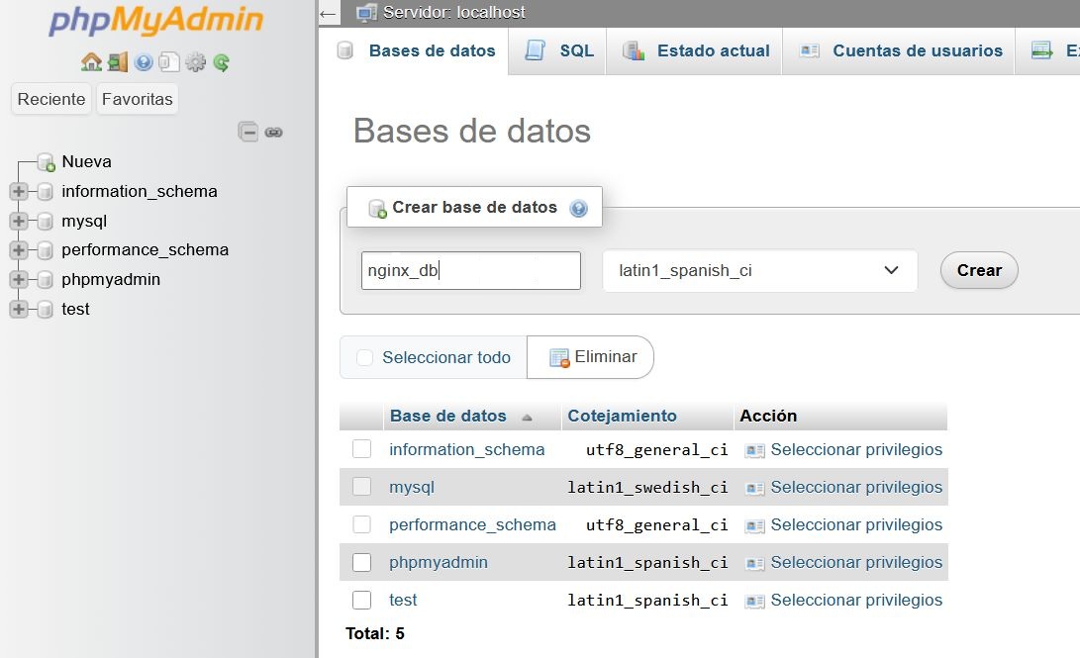Click the database name input field
The height and width of the screenshot is (658, 1080).
[x=470, y=270]
